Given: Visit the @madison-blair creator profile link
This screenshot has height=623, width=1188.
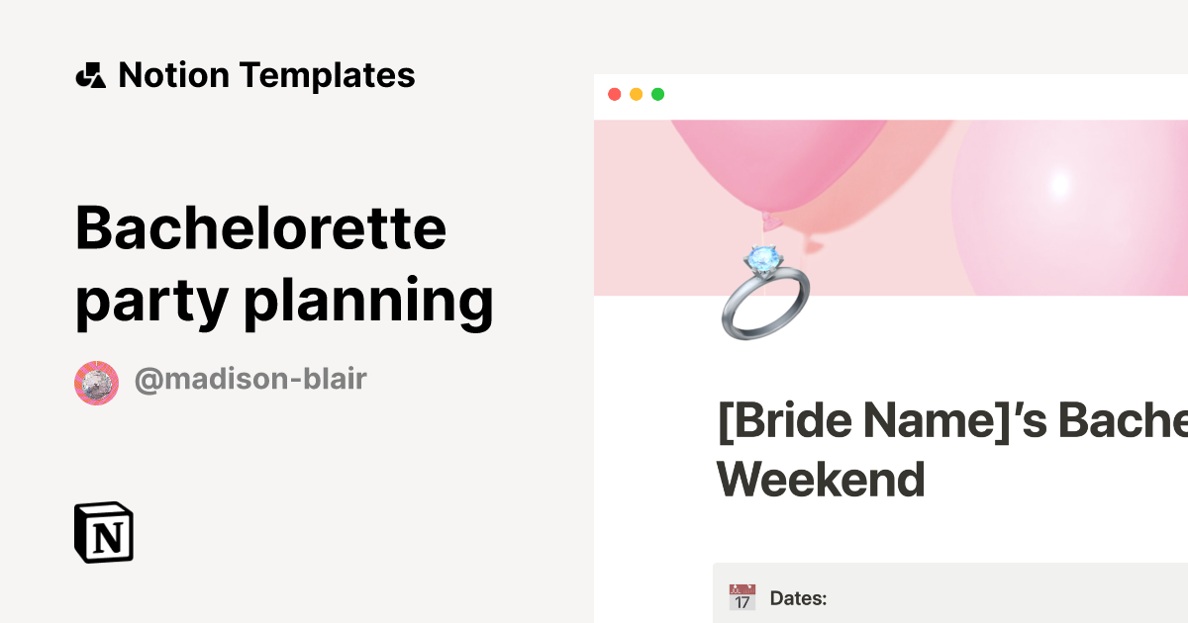Looking at the screenshot, I should click(250, 380).
